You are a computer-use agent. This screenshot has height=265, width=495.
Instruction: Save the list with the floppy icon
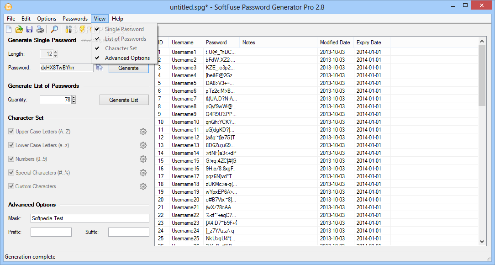pyautogui.click(x=29, y=30)
